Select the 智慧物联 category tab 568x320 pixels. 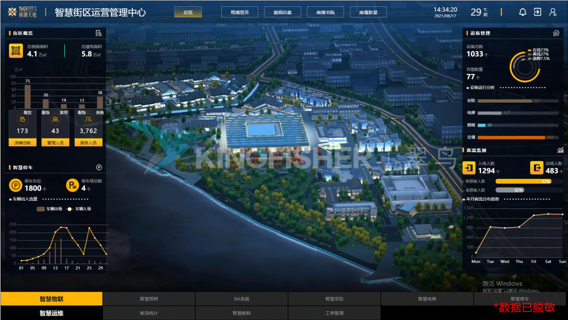(x=52, y=299)
